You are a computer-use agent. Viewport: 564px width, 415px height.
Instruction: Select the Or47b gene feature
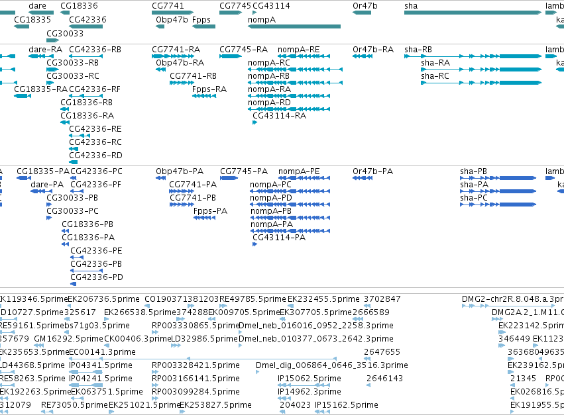coord(362,13)
